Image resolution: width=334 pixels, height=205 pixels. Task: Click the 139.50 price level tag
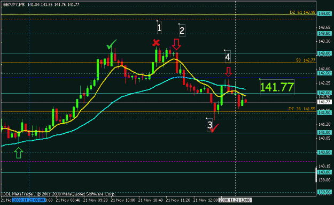pos(324,192)
